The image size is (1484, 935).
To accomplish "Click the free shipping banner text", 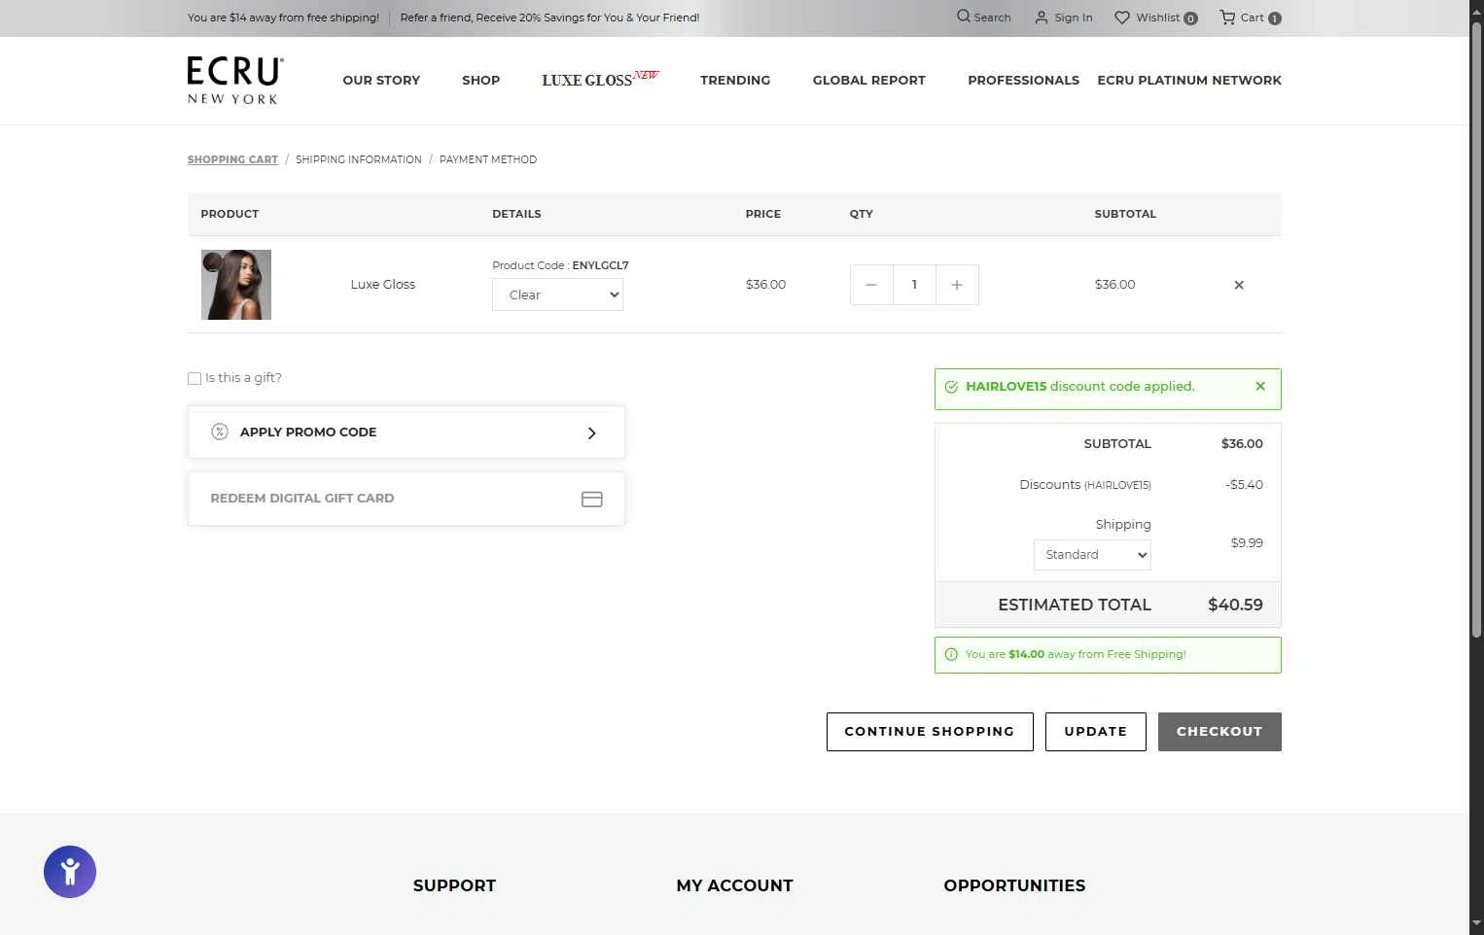I will click(283, 17).
